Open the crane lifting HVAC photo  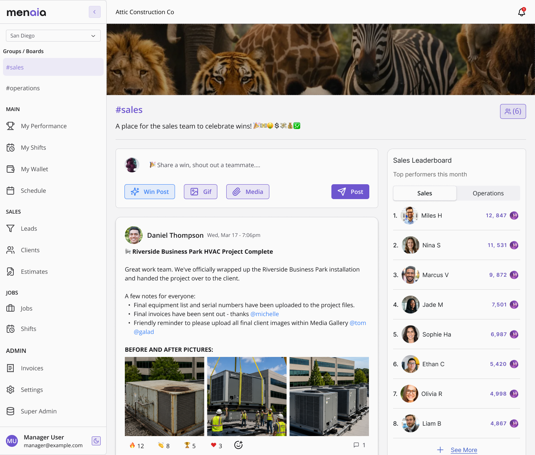247,396
